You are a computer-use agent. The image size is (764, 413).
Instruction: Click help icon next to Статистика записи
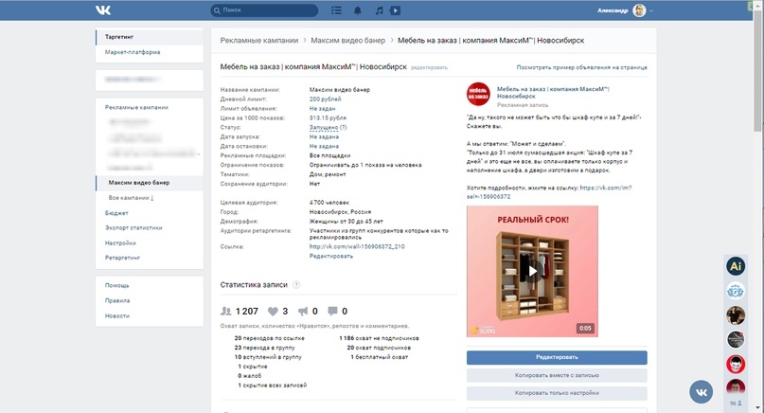pyautogui.click(x=296, y=285)
